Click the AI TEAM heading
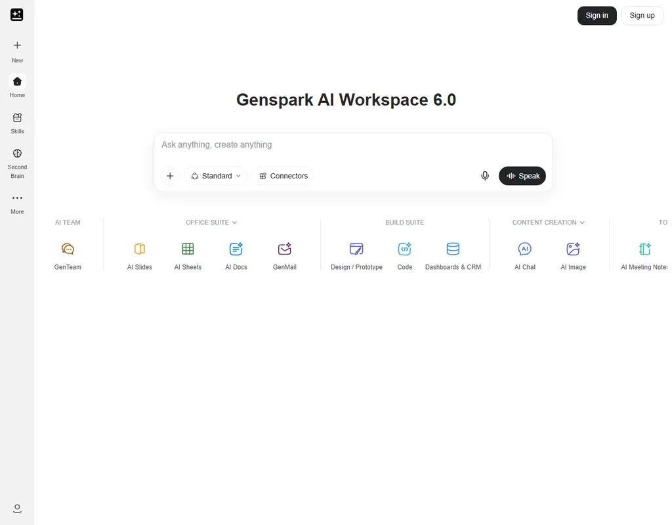 click(68, 222)
